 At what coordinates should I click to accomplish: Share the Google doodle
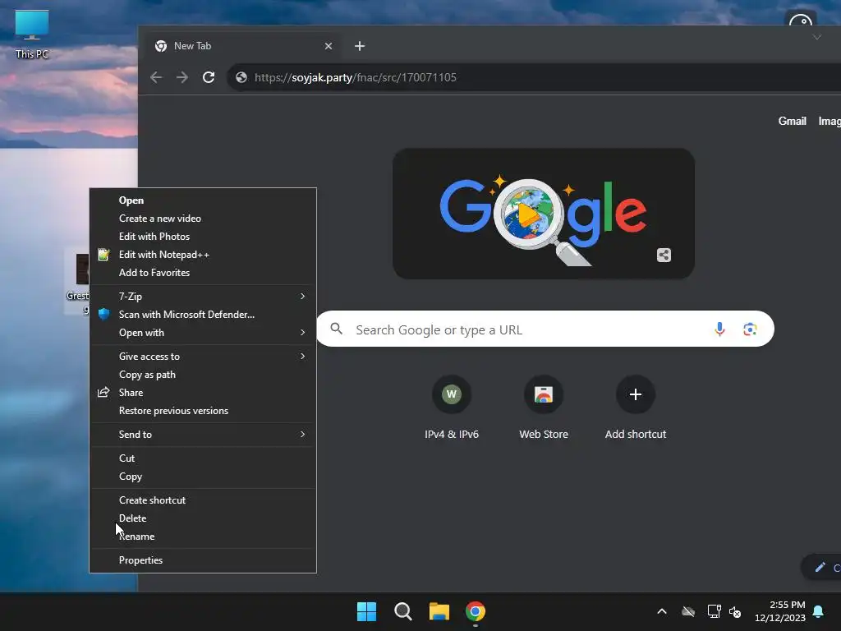[664, 255]
